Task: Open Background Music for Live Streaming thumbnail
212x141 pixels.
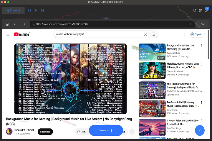Action: tap(152, 52)
